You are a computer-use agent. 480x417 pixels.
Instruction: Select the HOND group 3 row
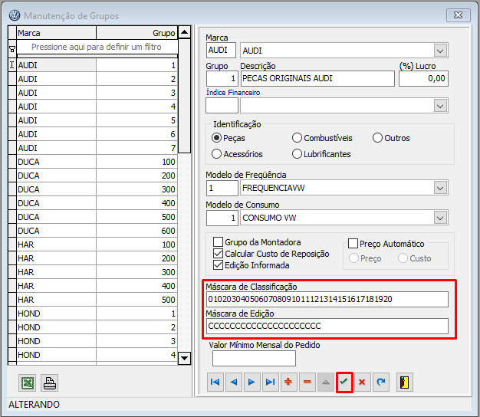(x=97, y=341)
